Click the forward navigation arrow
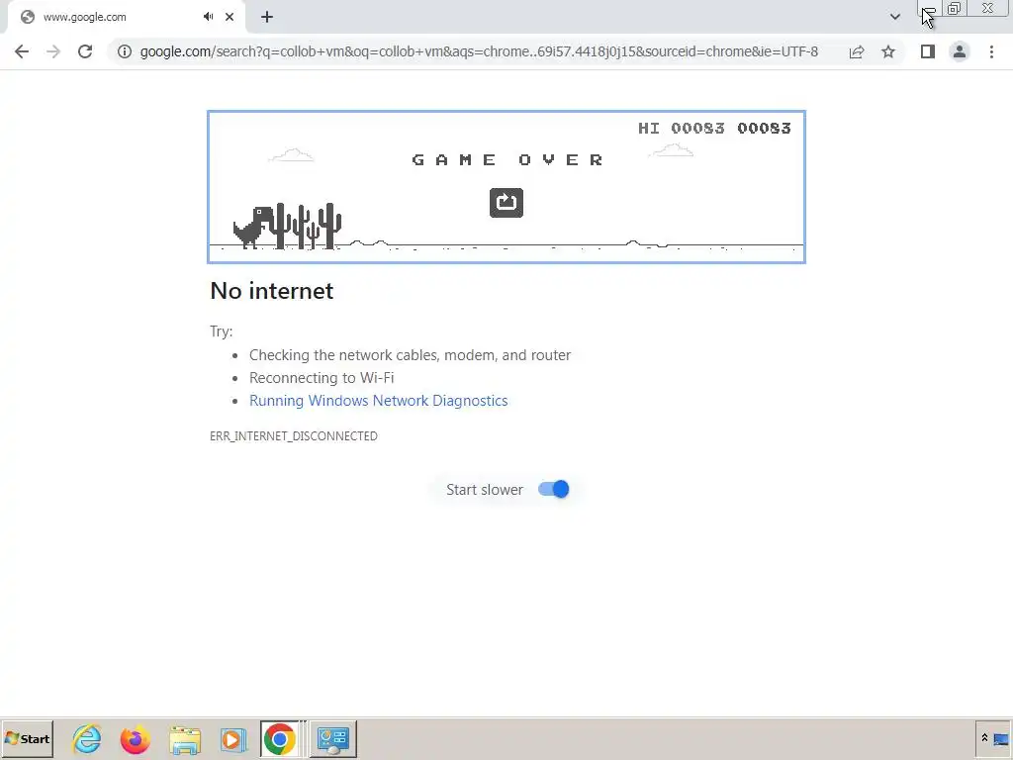Screen dimensions: 1013x760 click(x=53, y=51)
